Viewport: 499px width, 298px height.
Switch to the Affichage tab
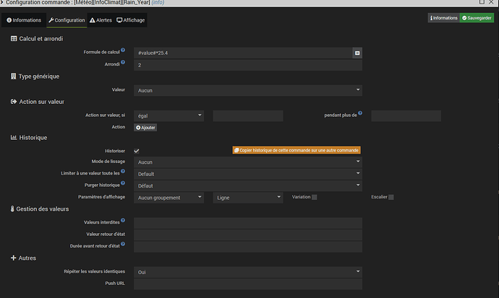pos(131,20)
